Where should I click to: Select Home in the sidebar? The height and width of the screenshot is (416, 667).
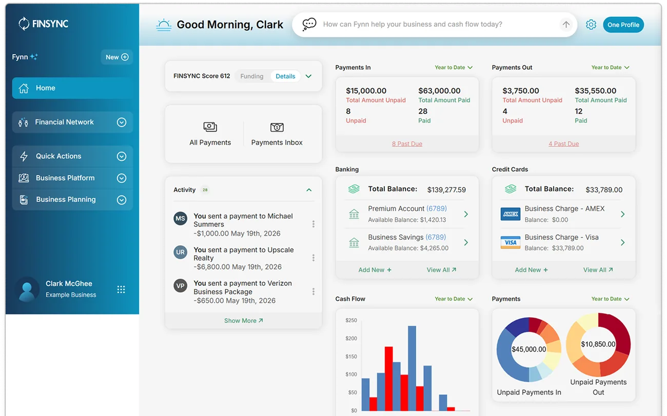pyautogui.click(x=72, y=88)
